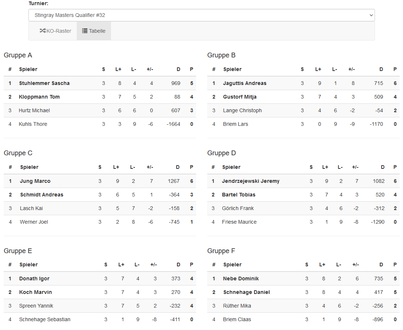
Task: Select Bartel Tobias in Gruppe D
Action: pyautogui.click(x=239, y=195)
